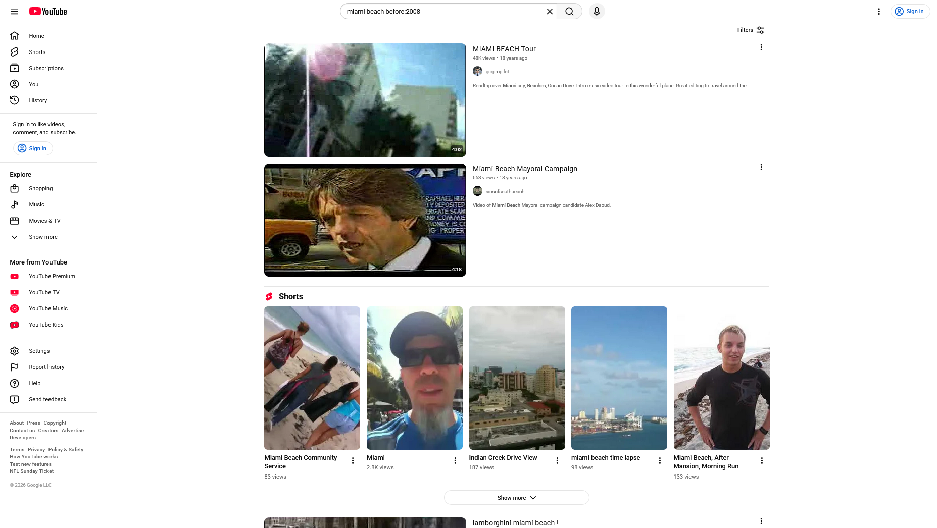This screenshot has height=528, width=937.
Task: Open the Indian Creek Drive View short
Action: click(517, 378)
